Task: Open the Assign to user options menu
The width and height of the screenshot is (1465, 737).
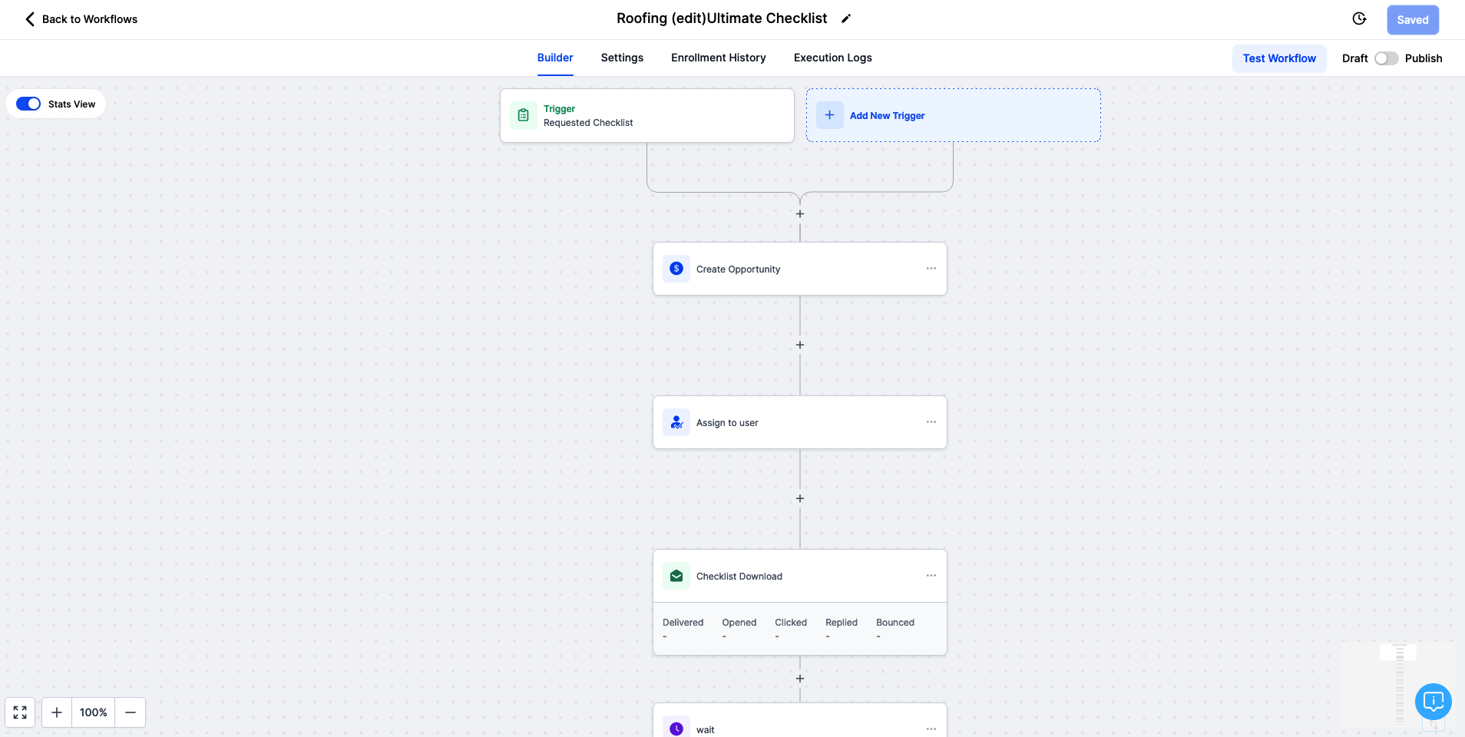Action: (x=931, y=422)
